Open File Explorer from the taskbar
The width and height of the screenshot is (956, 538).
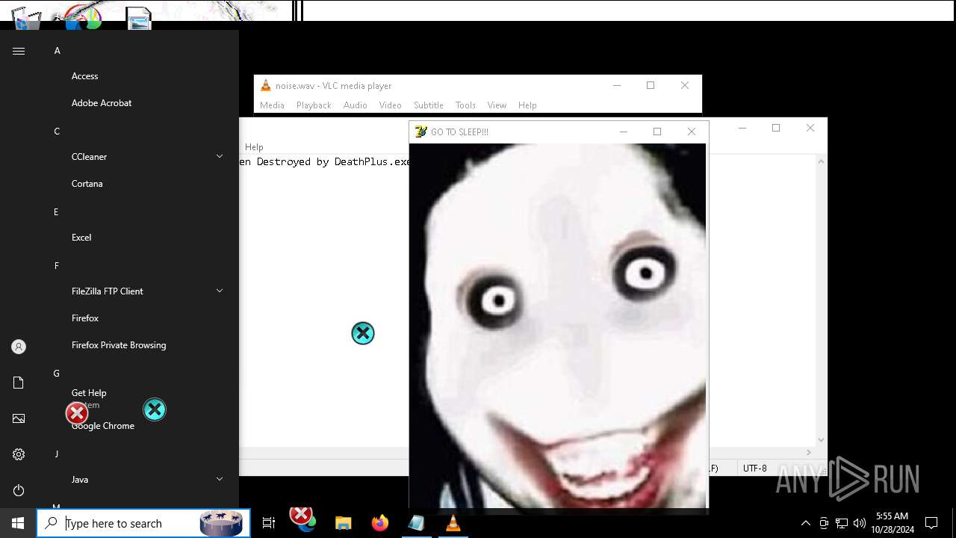(343, 523)
